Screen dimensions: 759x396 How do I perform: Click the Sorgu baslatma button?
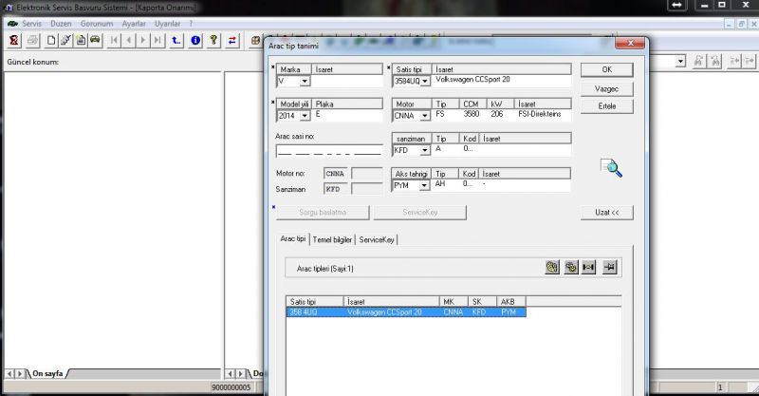[x=323, y=213]
